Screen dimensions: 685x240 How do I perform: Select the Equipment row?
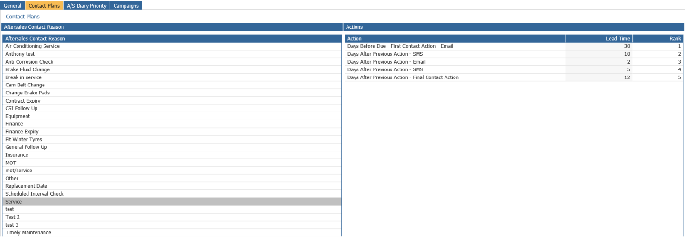point(172,116)
